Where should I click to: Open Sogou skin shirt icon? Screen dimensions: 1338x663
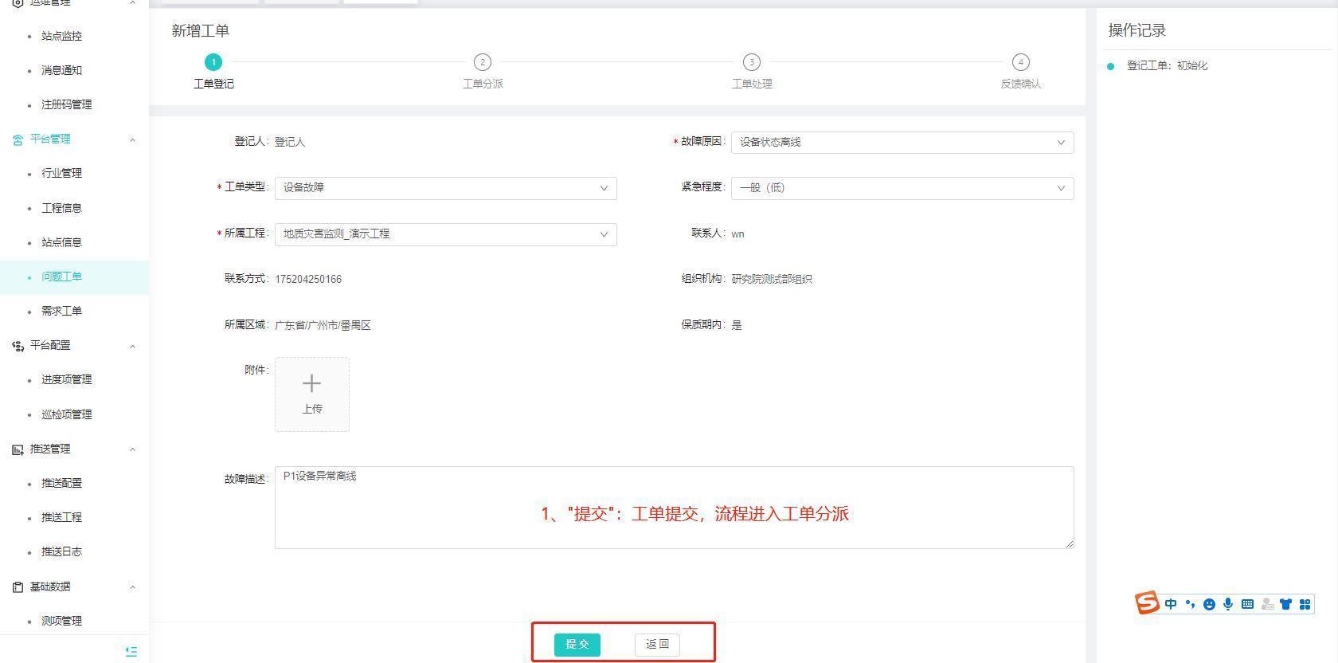pyautogui.click(x=1285, y=605)
